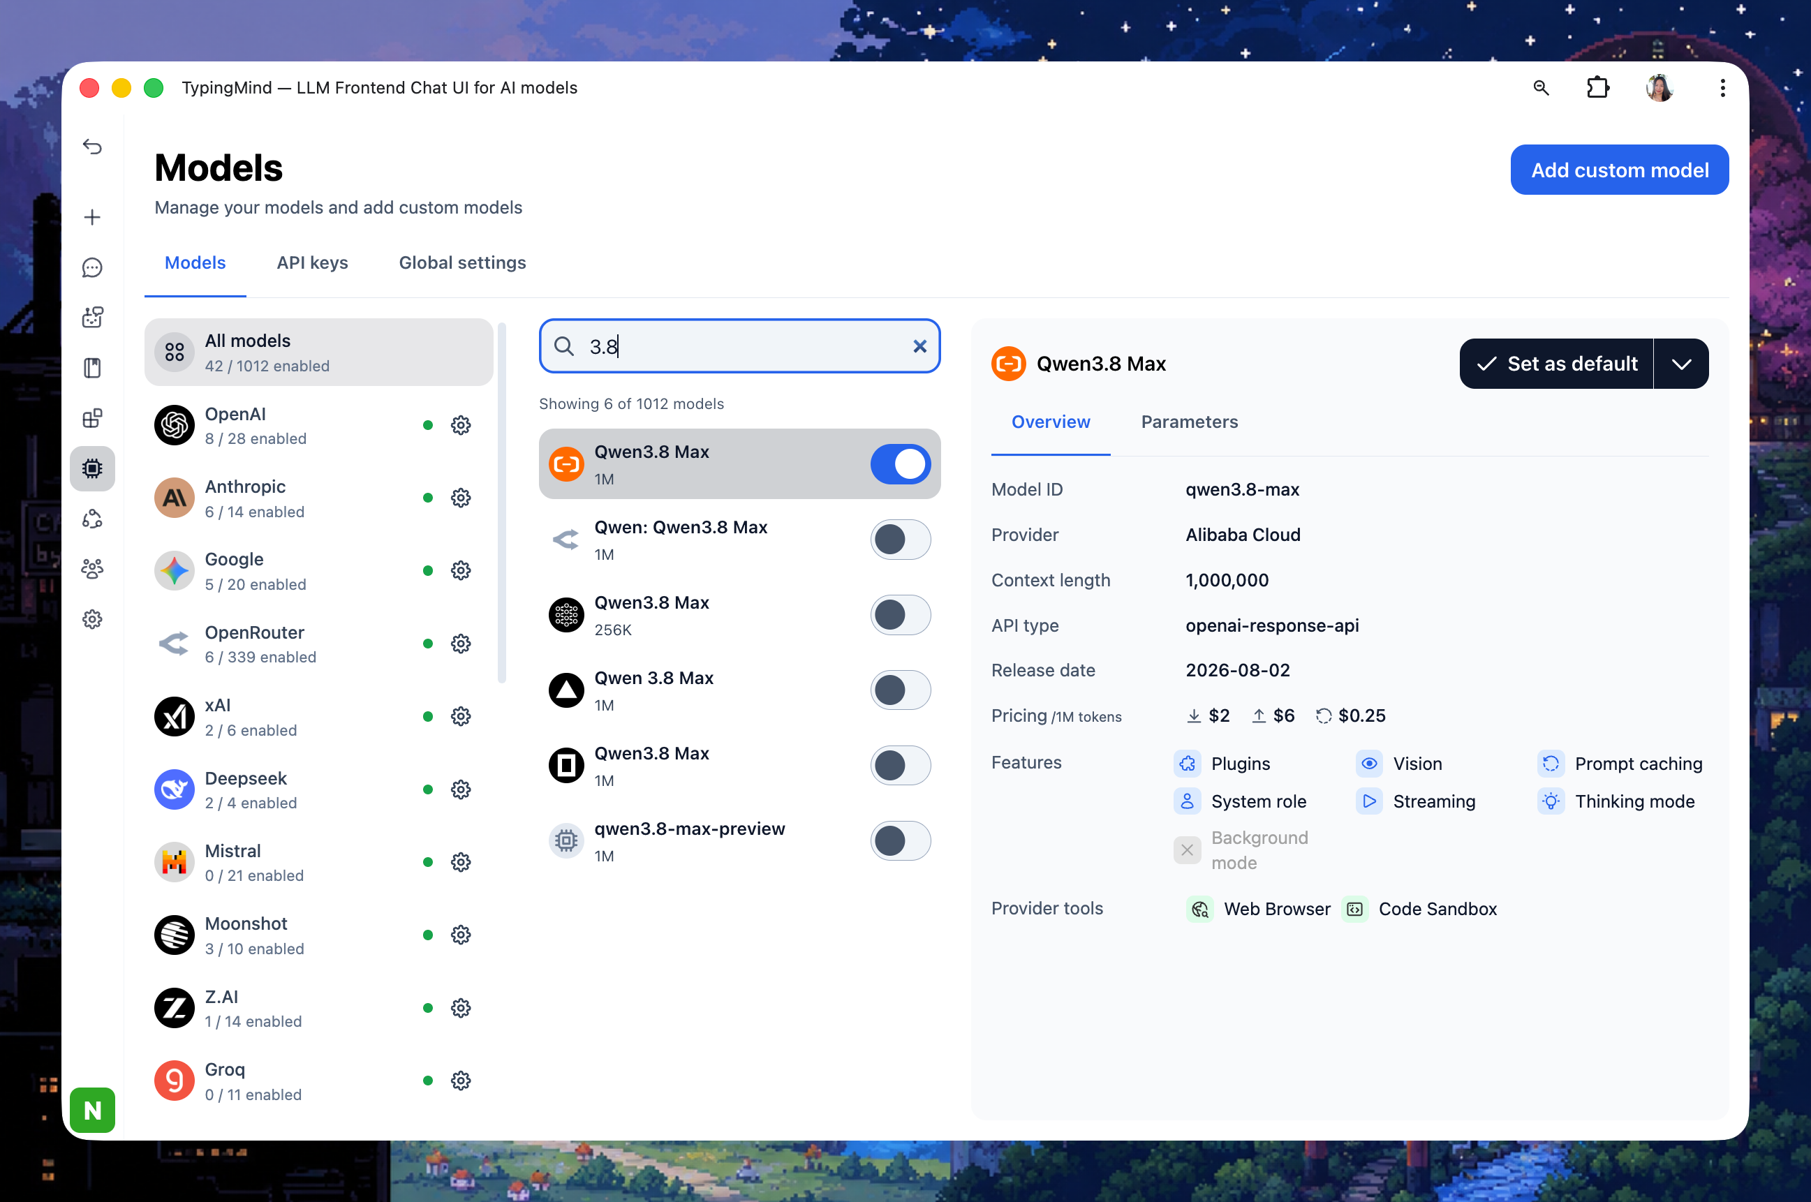The height and width of the screenshot is (1202, 1811).
Task: Click the magnifier icon in the title bar
Action: tap(1541, 87)
